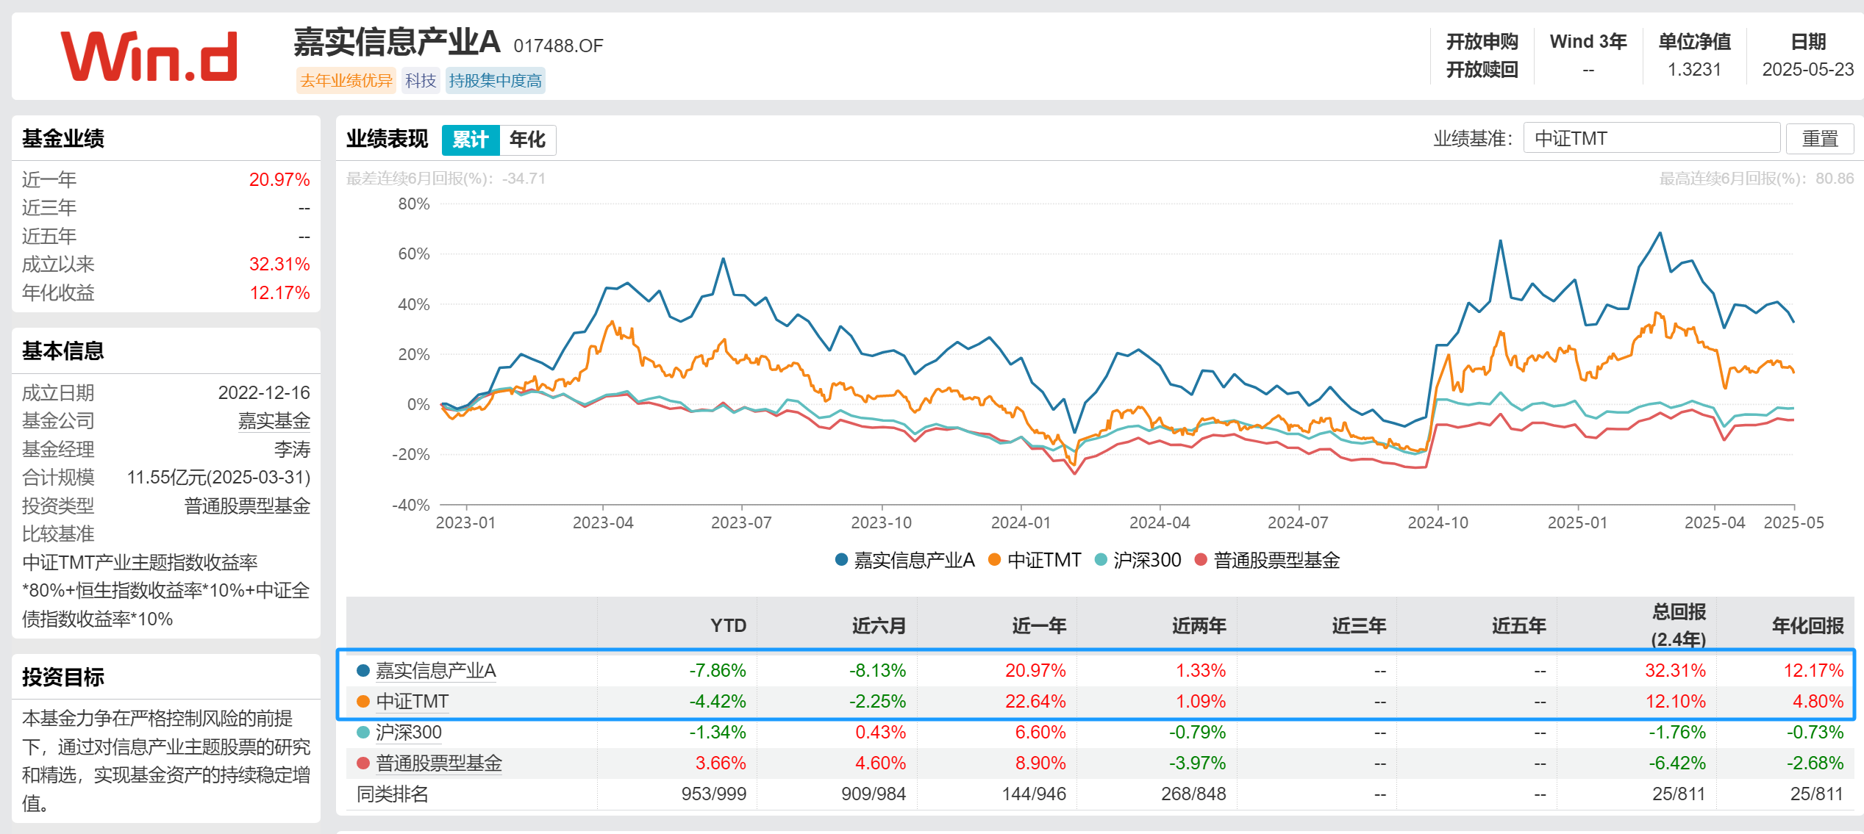The height and width of the screenshot is (834, 1864).
Task: Click the 去年业绩优异 tag
Action: (x=346, y=80)
